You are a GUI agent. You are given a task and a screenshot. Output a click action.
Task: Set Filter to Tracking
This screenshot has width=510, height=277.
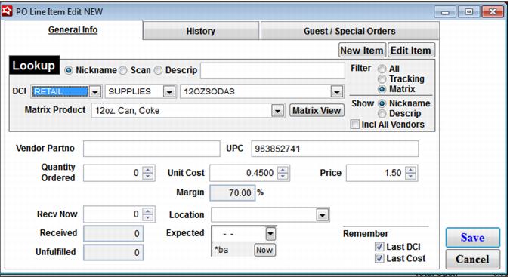click(382, 79)
